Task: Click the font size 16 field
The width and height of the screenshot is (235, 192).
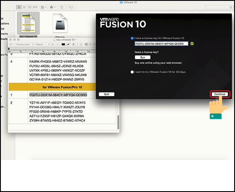Action: coord(53,44)
